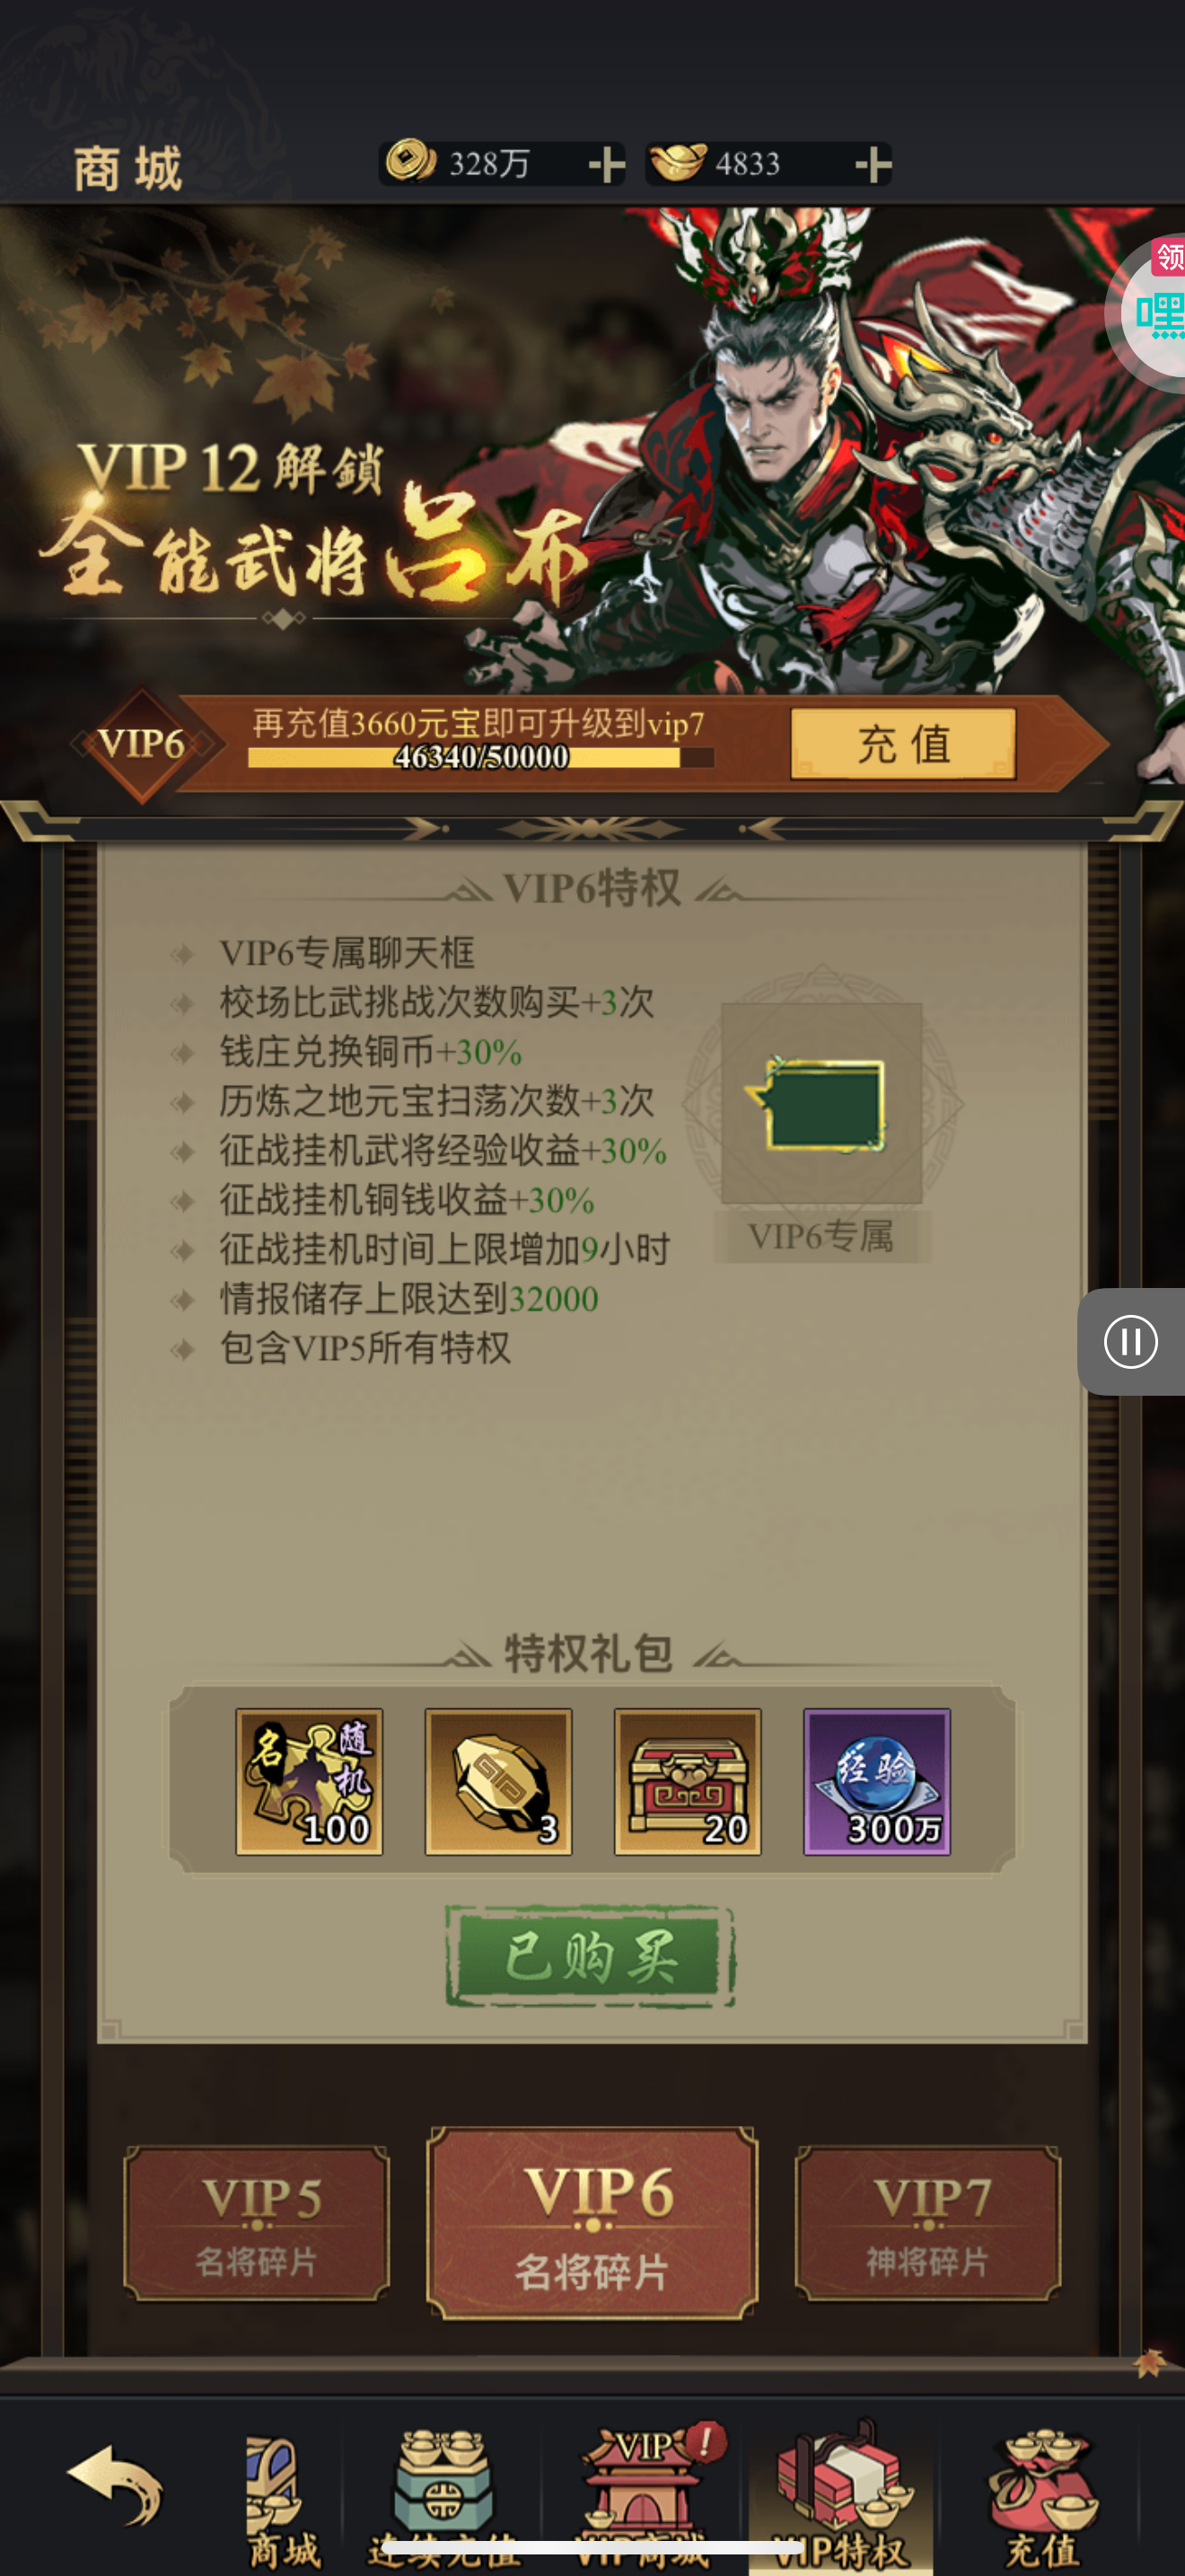Tap the 经验 300万 orb item
Screen dimensions: 1185x2576
pos(877,1781)
